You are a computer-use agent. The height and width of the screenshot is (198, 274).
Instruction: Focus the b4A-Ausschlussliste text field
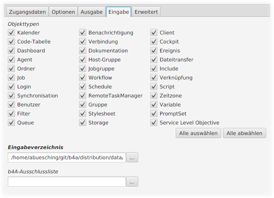coord(67,182)
